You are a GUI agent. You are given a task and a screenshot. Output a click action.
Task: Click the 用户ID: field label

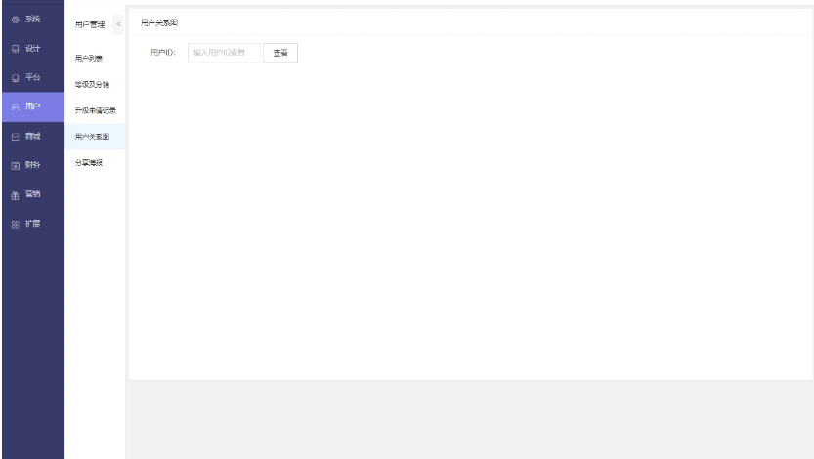[x=163, y=53]
